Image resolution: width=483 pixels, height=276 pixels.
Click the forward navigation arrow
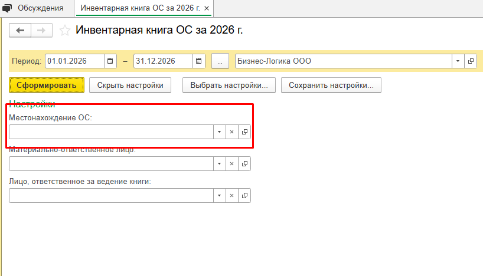pos(41,30)
